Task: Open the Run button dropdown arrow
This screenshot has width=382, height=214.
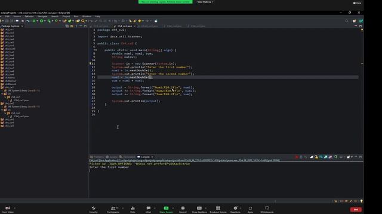Action: (45, 21)
